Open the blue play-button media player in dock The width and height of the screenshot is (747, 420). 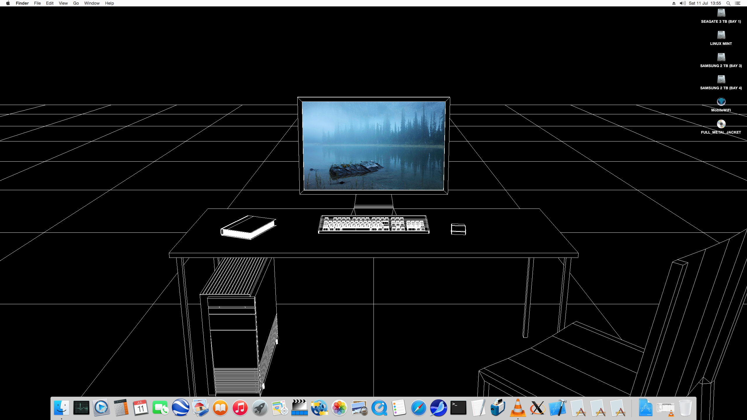click(101, 407)
